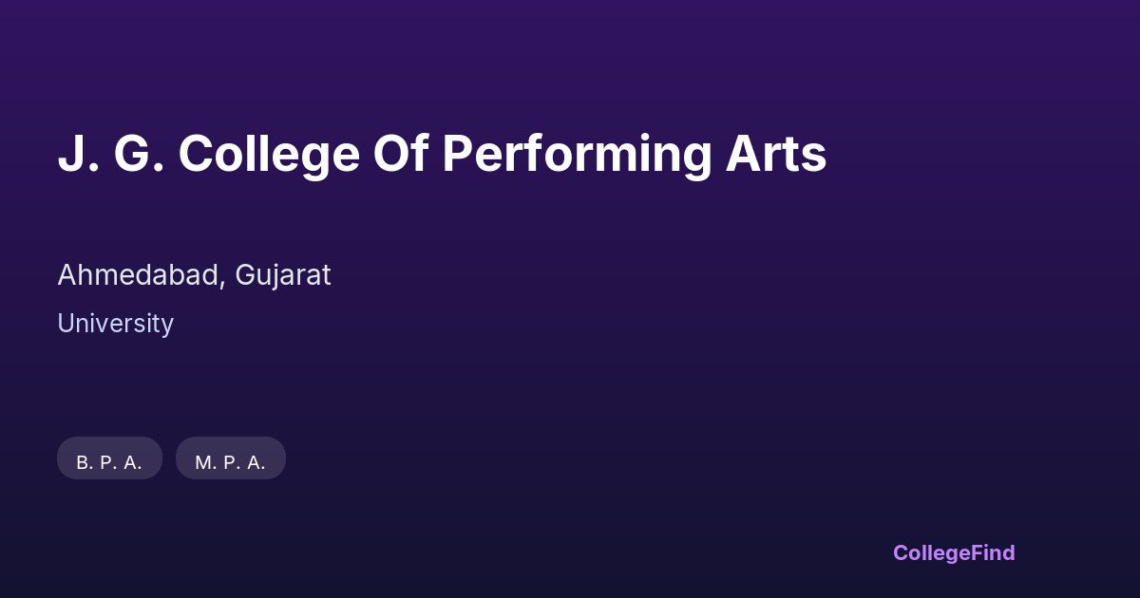1140x598 pixels.
Task: Click the final A. in the M. P. A. chip
Action: 256,462
